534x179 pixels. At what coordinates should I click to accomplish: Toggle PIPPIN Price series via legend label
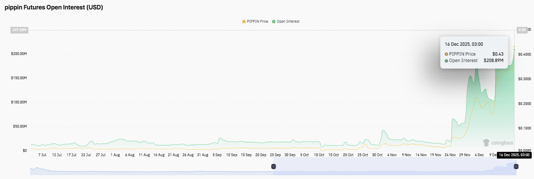(257, 22)
